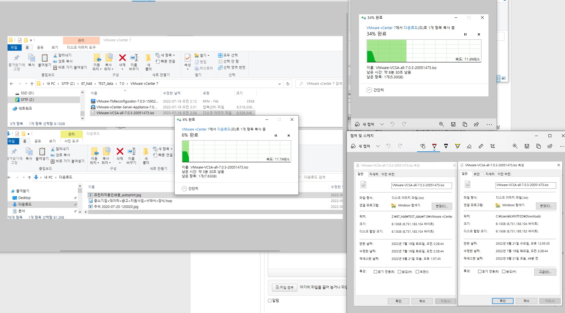Click Undo in front 캡처 및 스케치 window
Viewport: 565px width, 313px height.
click(x=388, y=146)
